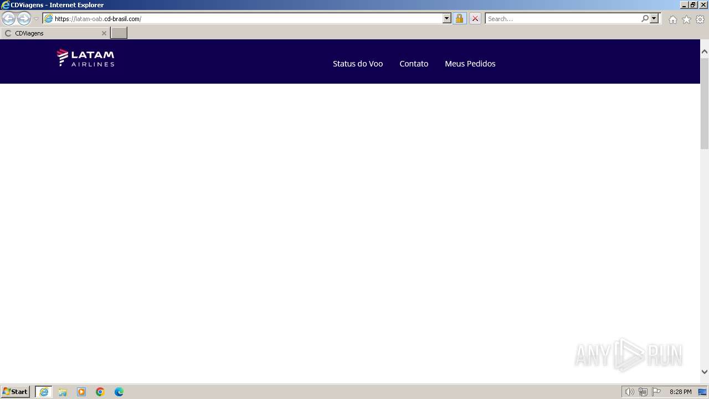Image resolution: width=709 pixels, height=399 pixels.
Task: Open Tools gear icon
Action: (x=700, y=19)
